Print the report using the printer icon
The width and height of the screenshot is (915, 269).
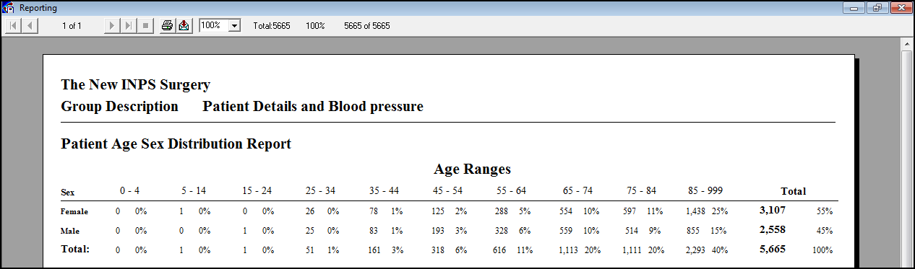pyautogui.click(x=167, y=25)
